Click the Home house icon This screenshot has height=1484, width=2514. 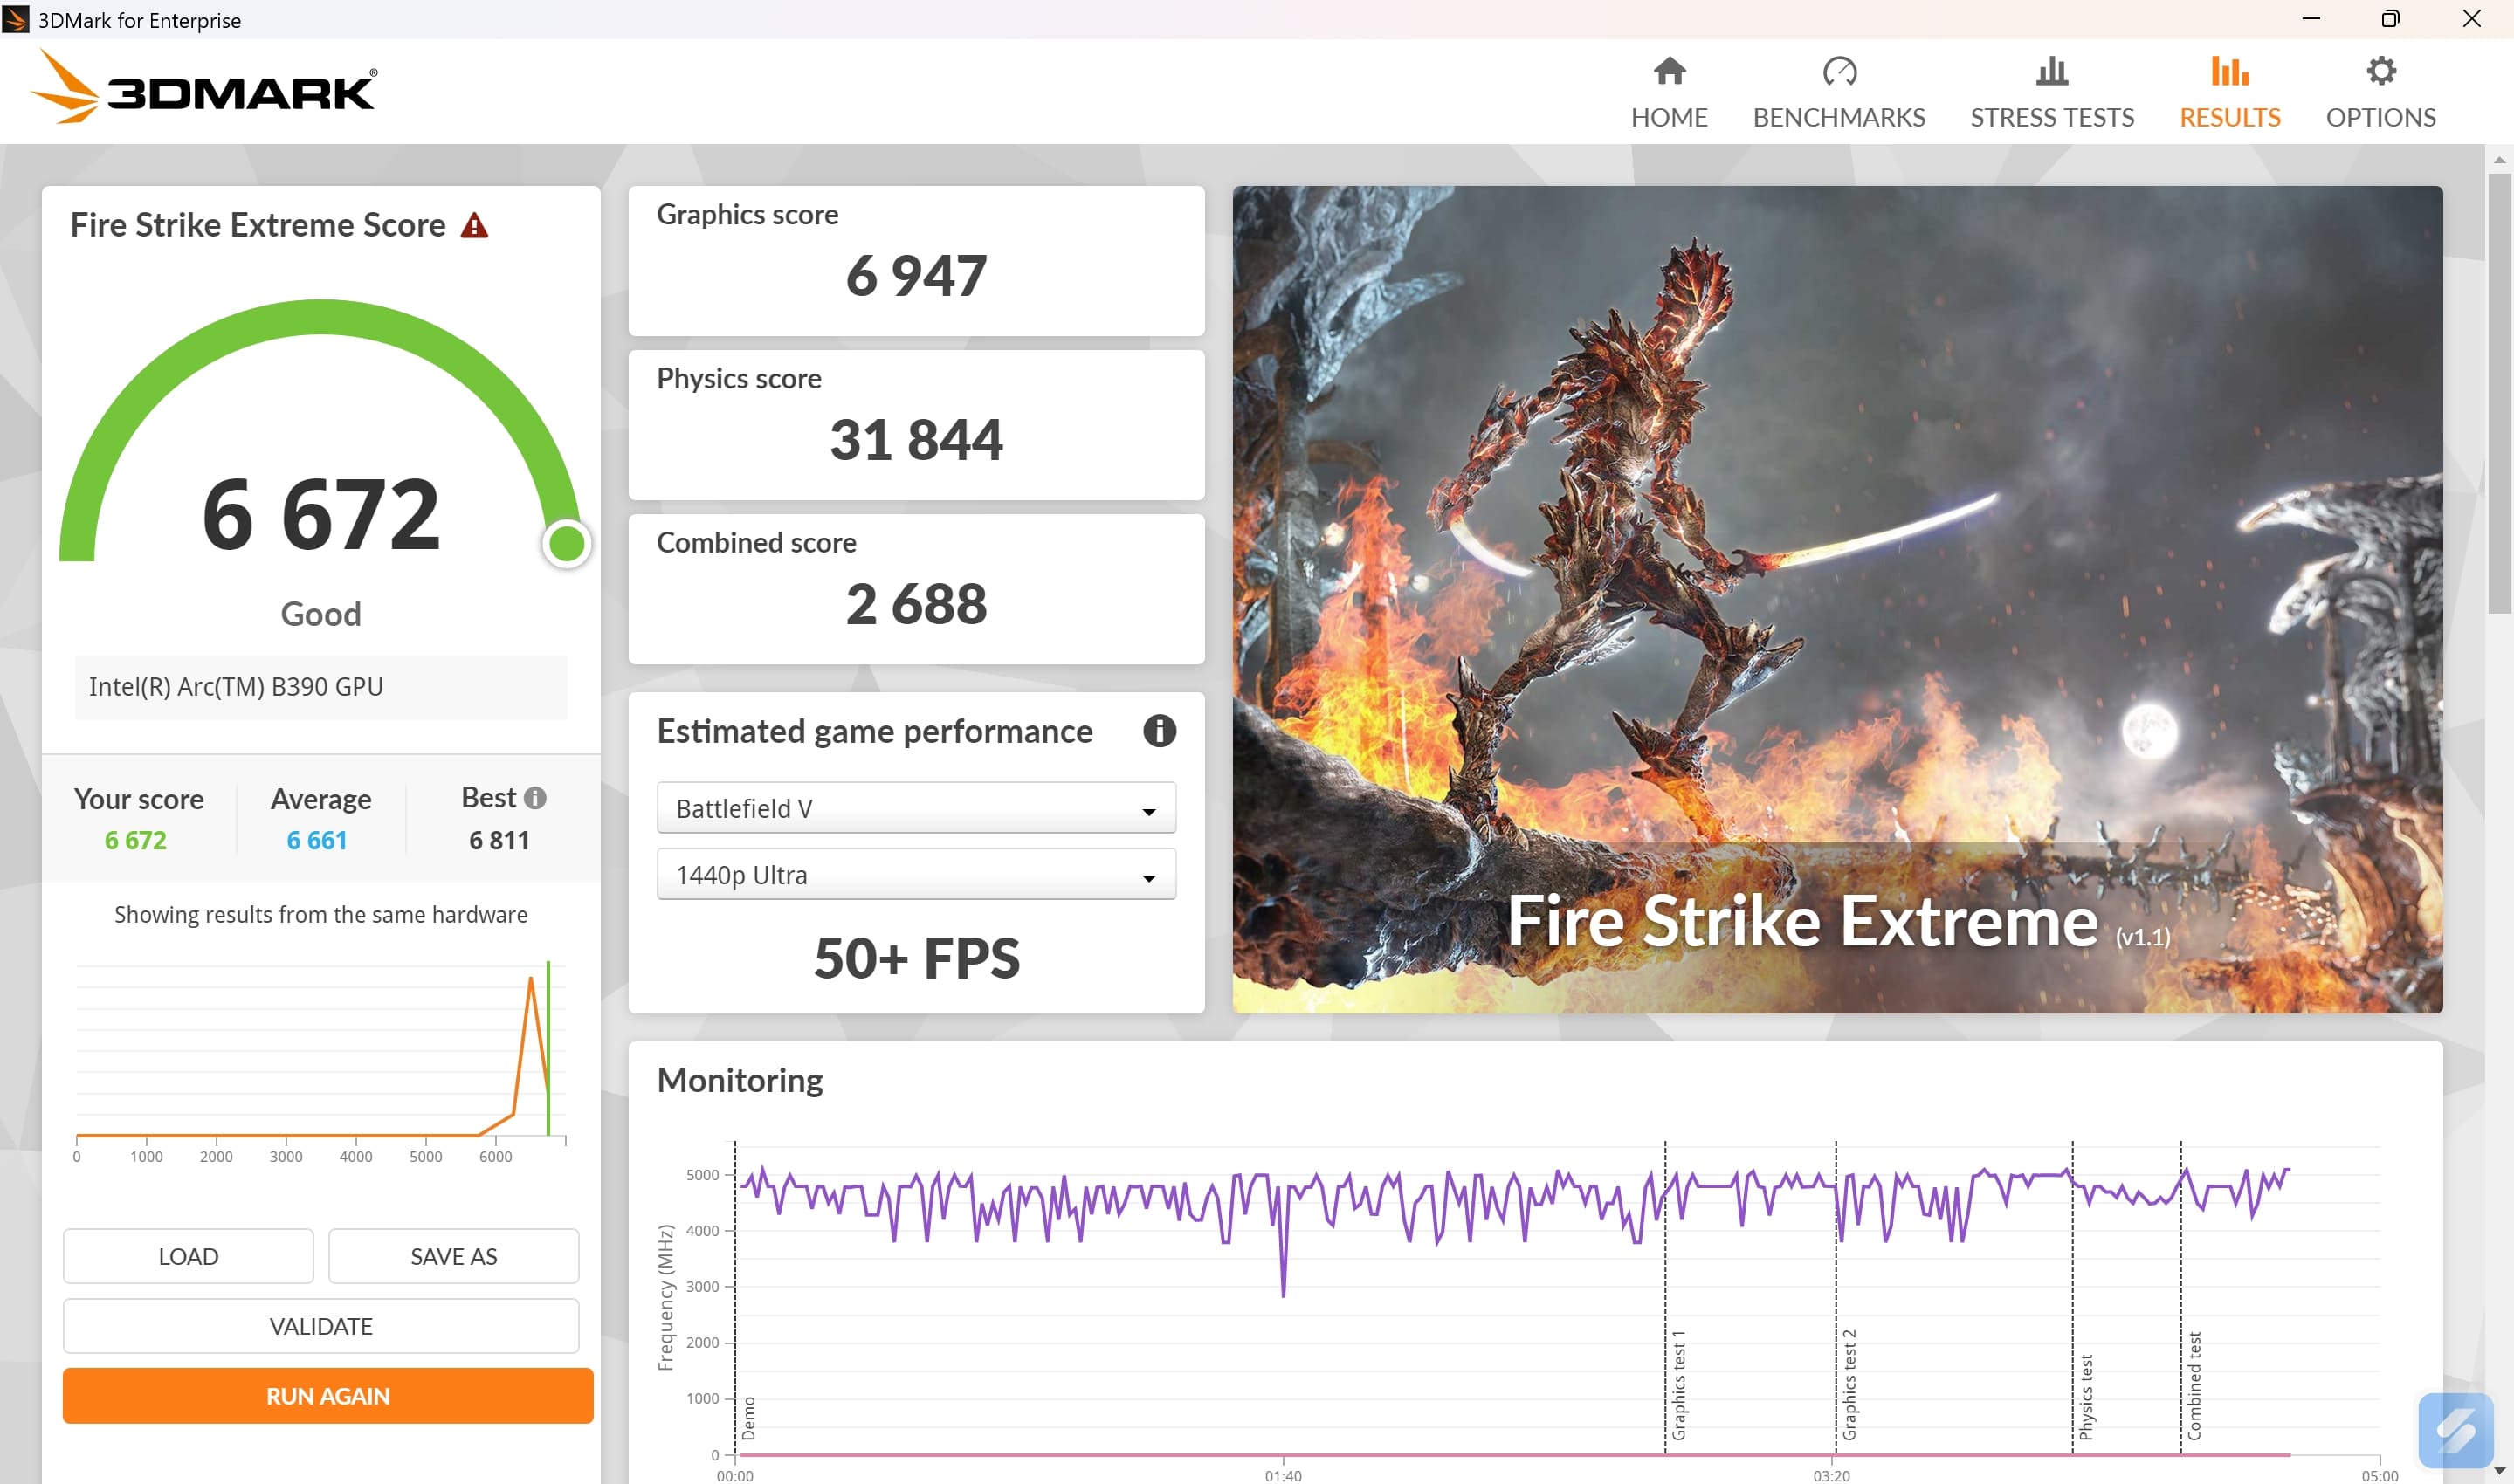click(x=1669, y=71)
